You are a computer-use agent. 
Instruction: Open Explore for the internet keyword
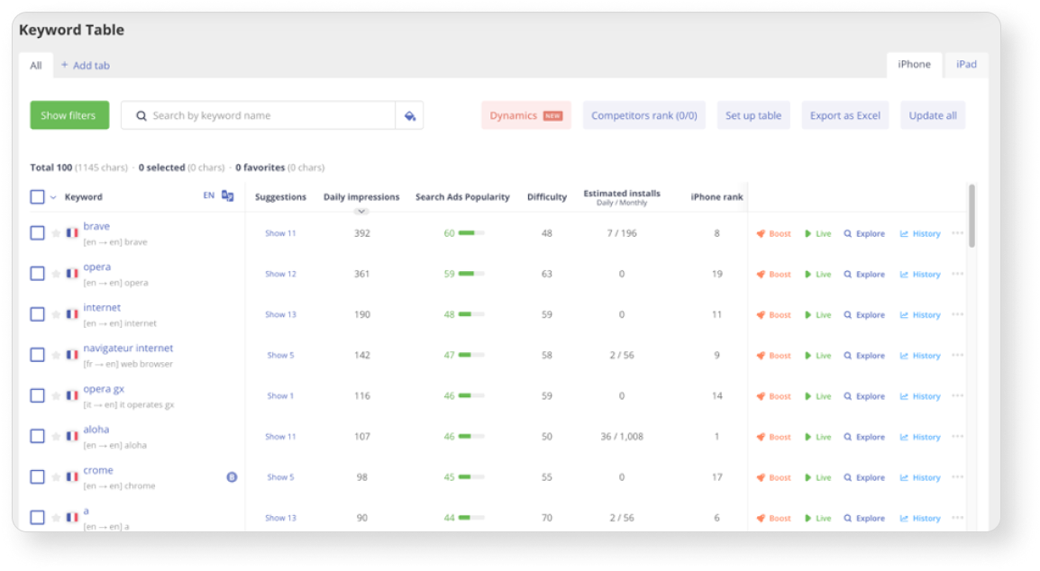click(x=862, y=313)
